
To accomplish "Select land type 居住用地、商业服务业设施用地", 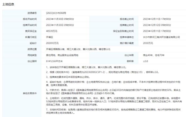I will pos(62,55).
